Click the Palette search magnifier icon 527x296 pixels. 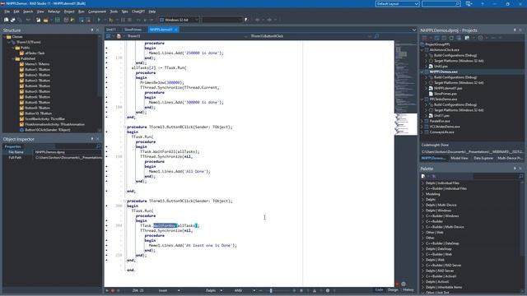[x=521, y=176]
